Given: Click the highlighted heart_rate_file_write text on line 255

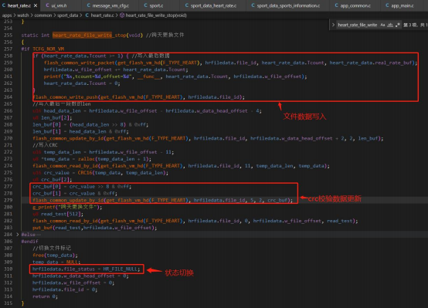Looking at the screenshot, I should [x=82, y=36].
